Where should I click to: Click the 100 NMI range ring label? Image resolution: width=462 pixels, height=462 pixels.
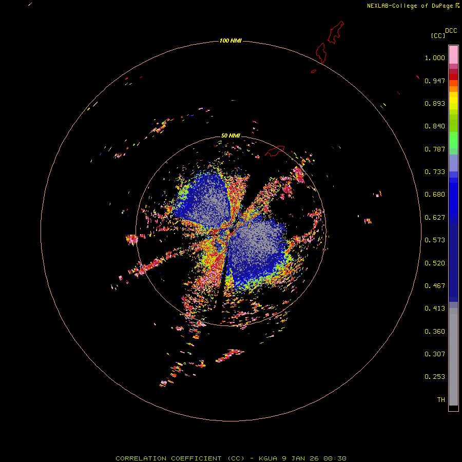230,41
